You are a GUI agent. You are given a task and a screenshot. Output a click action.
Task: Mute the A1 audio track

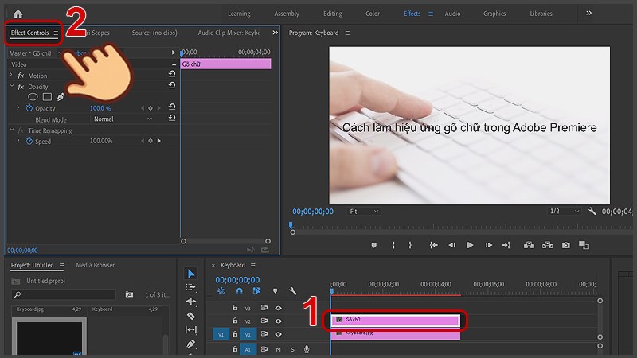click(278, 349)
